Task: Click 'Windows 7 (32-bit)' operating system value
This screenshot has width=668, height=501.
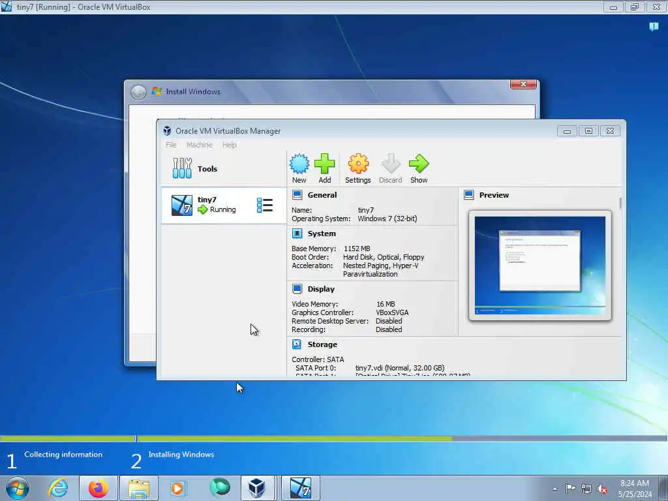Action: point(387,219)
